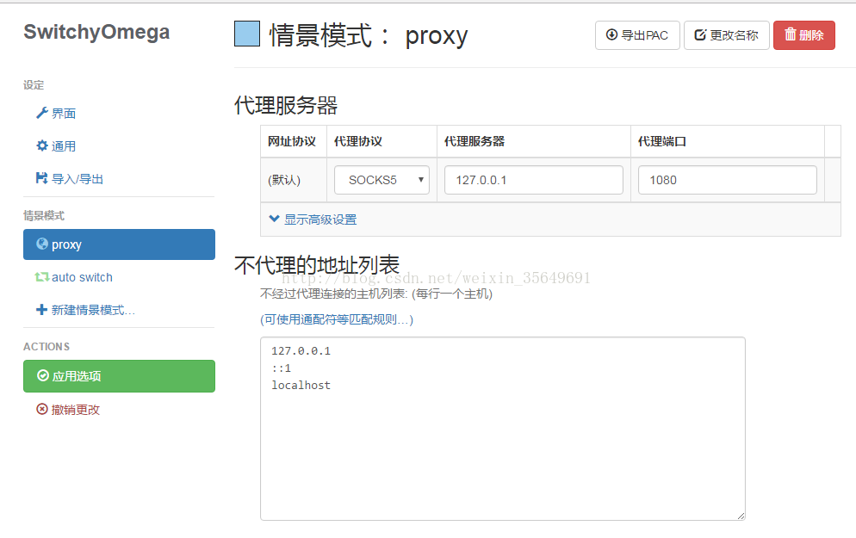Image resolution: width=856 pixels, height=538 pixels.
Task: Export the PAC file with 导出PAC
Action: tap(637, 35)
